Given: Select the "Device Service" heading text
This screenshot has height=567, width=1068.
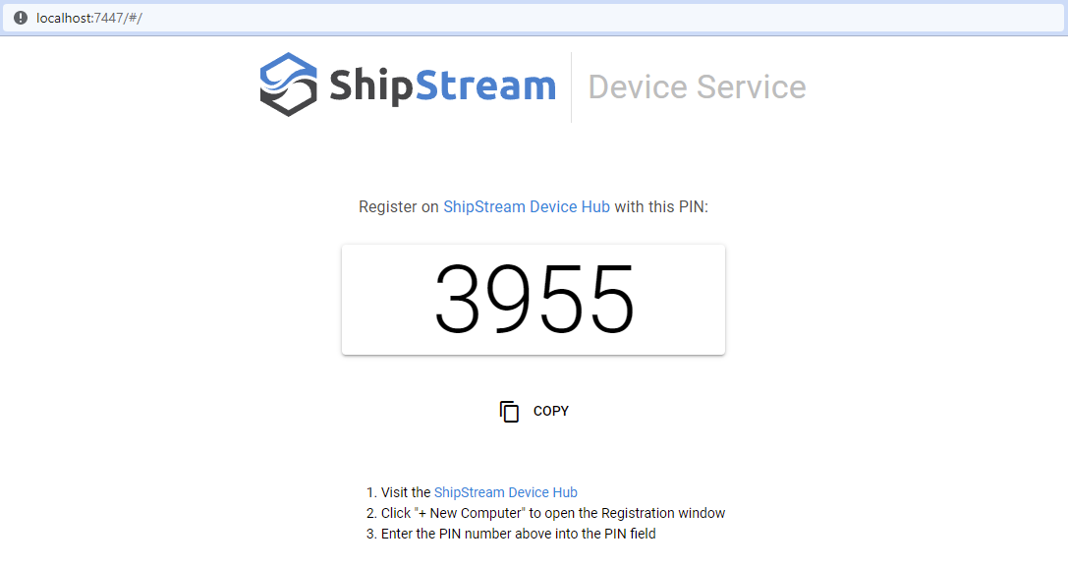Looking at the screenshot, I should click(x=697, y=87).
